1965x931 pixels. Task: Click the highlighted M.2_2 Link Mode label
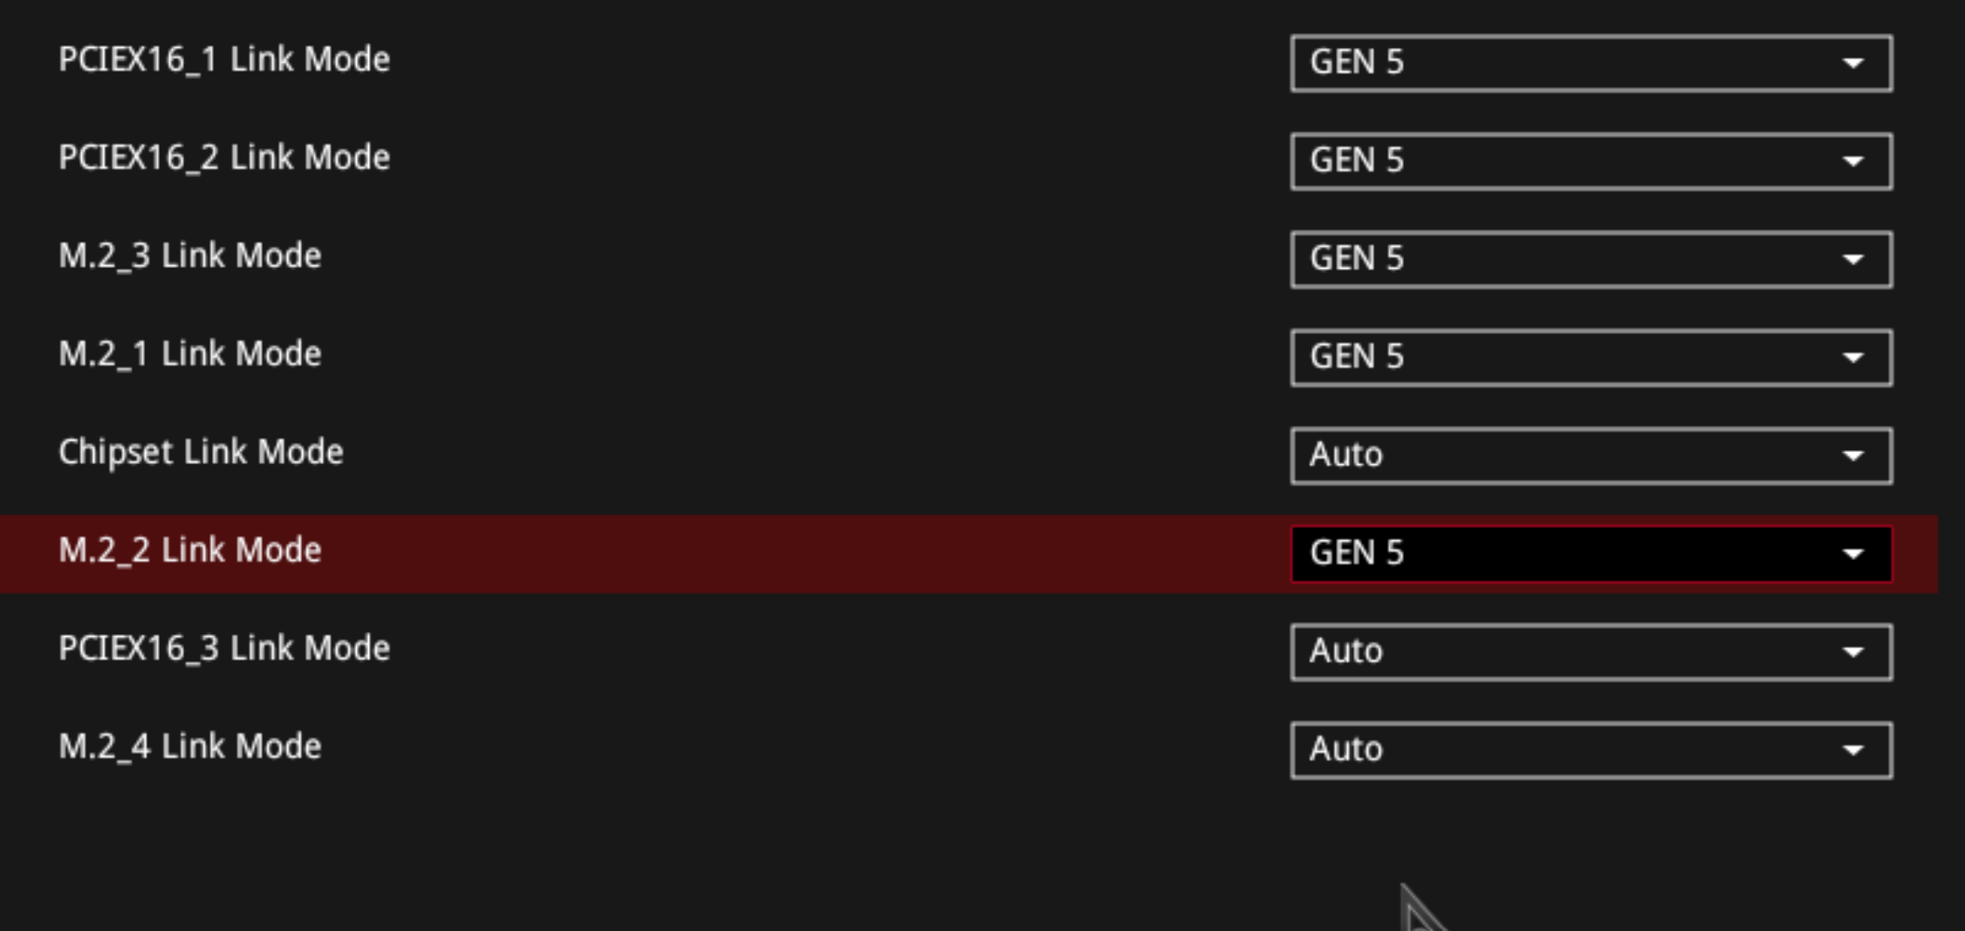(x=190, y=551)
